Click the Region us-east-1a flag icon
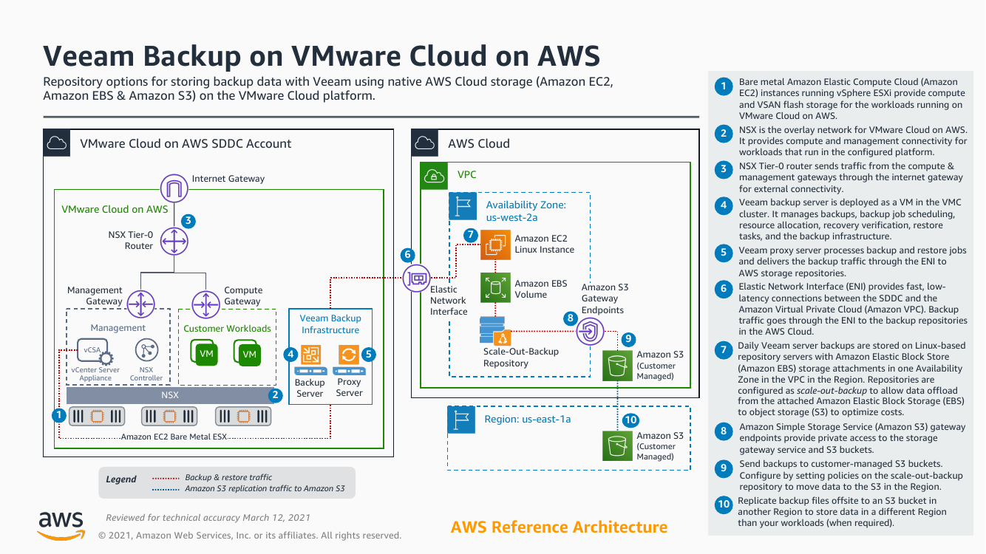This screenshot has width=986, height=554. 462,420
